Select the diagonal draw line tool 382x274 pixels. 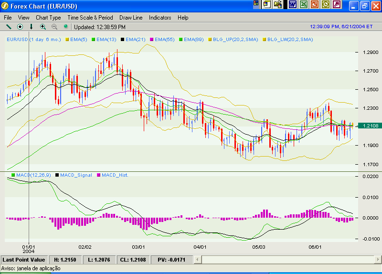(x=9, y=27)
